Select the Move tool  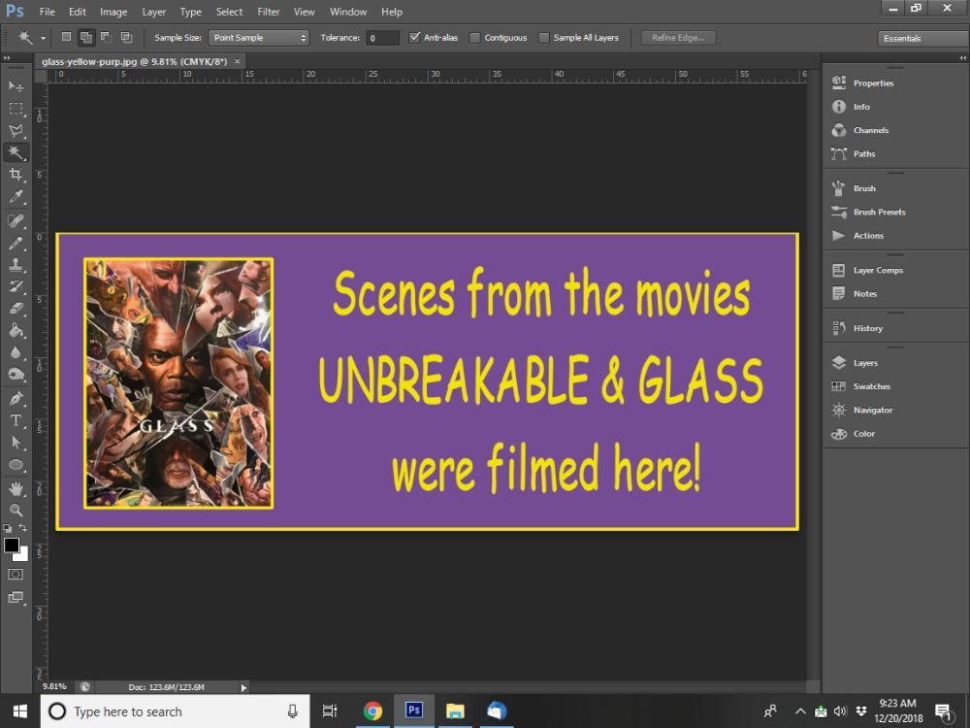16,86
